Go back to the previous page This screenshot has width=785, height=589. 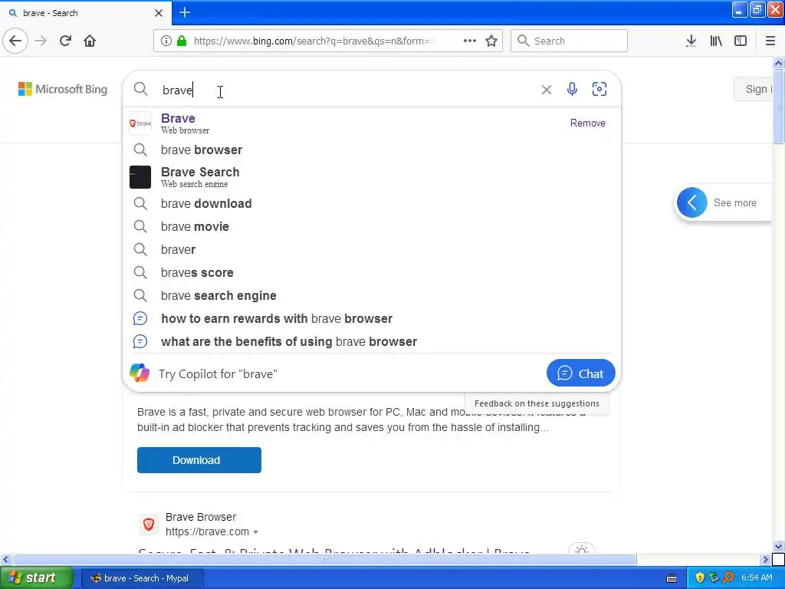15,41
